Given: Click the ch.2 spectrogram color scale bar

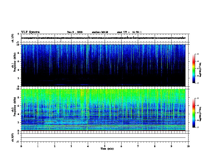Looking at the screenshot, I should point(194,113).
